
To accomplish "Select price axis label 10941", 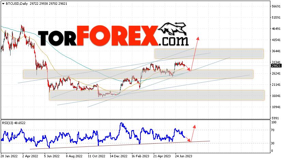I will tap(276, 107).
